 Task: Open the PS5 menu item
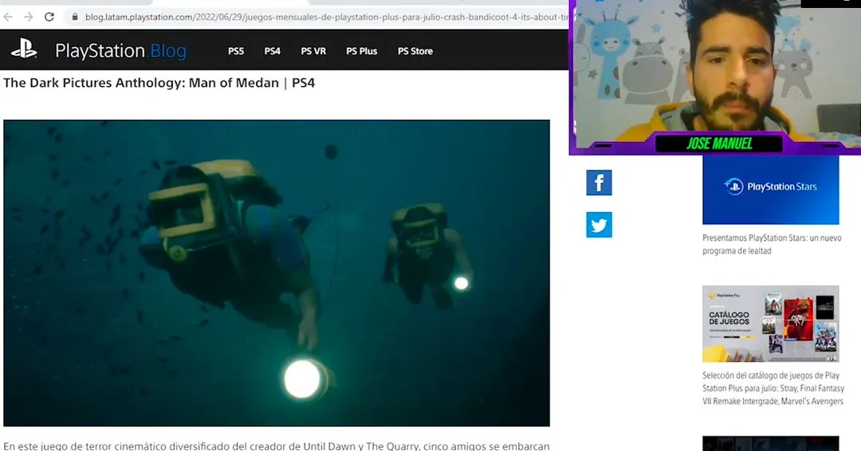[235, 51]
